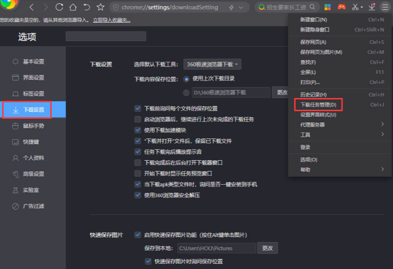This screenshot has width=393, height=269.
Task: Bookmark page with the star icon
Action: tap(100, 7)
